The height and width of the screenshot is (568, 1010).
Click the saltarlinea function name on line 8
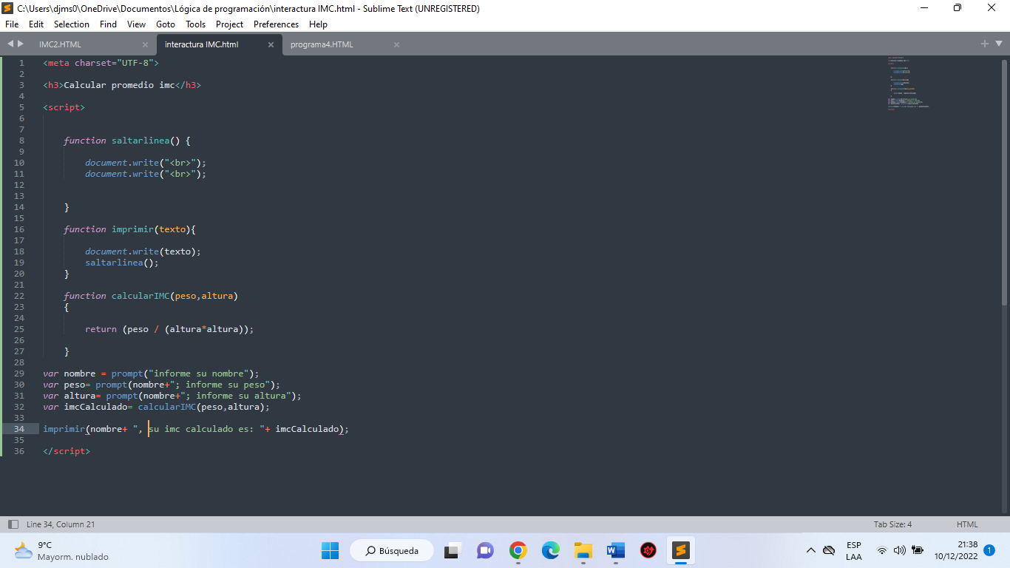140,141
